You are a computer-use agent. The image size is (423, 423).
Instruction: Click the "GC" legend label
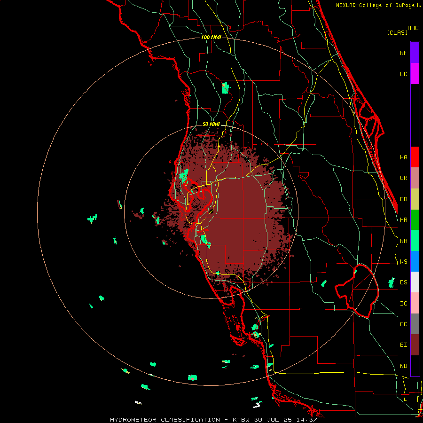404,324
